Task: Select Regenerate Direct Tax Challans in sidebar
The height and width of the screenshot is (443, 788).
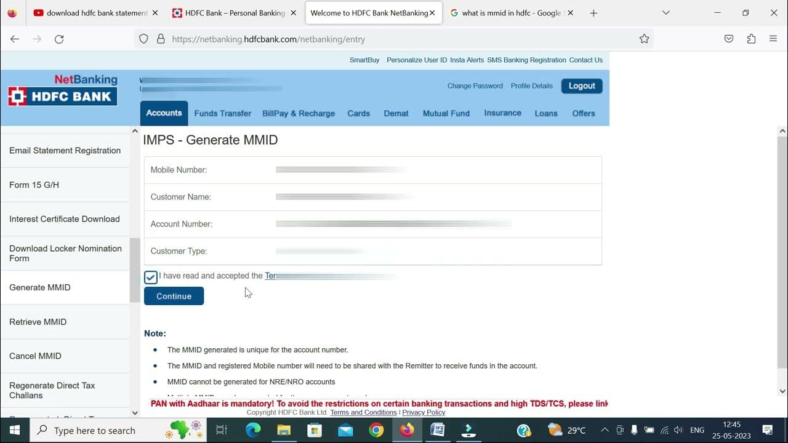Action: (65, 390)
